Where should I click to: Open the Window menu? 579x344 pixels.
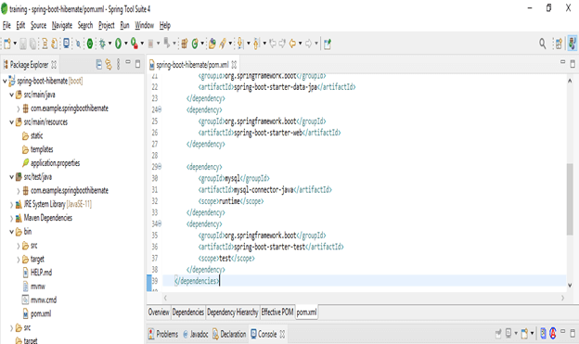pyautogui.click(x=144, y=25)
